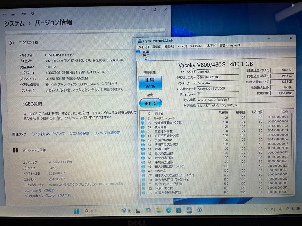Click the status icon for 訂正不可能セクタ数 row
The height and width of the screenshot is (226, 302).
[143, 136]
